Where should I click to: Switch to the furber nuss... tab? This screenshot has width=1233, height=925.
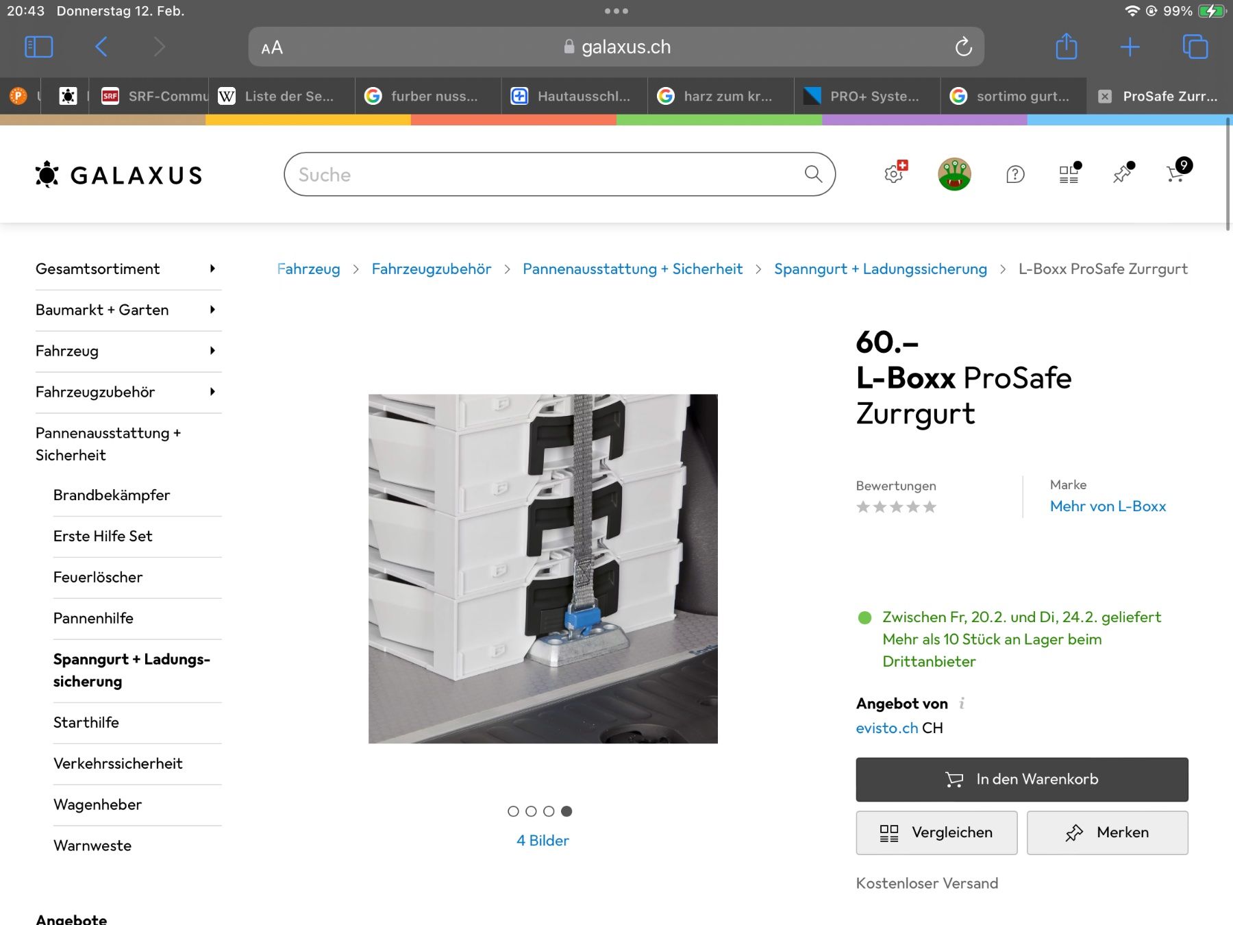tap(428, 96)
